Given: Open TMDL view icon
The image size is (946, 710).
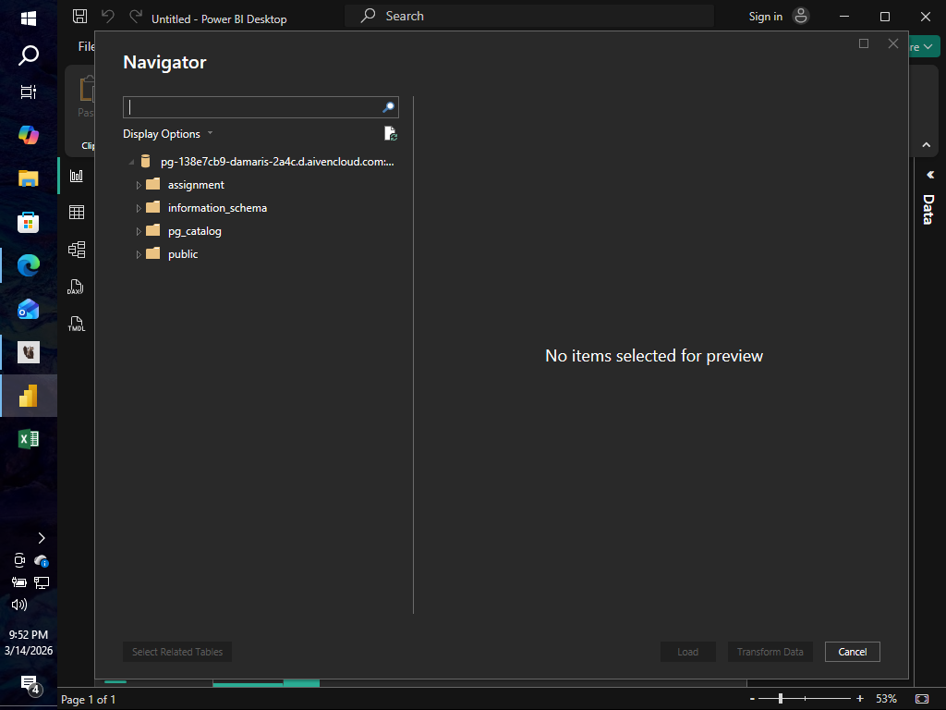Looking at the screenshot, I should pyautogui.click(x=76, y=324).
